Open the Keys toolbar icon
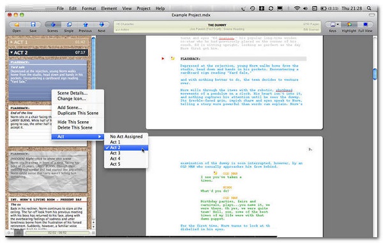 pos(333,24)
